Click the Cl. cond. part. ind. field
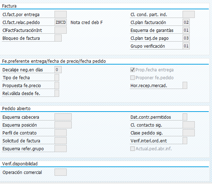Screen dimensions: 212x184 coord(189,14)
